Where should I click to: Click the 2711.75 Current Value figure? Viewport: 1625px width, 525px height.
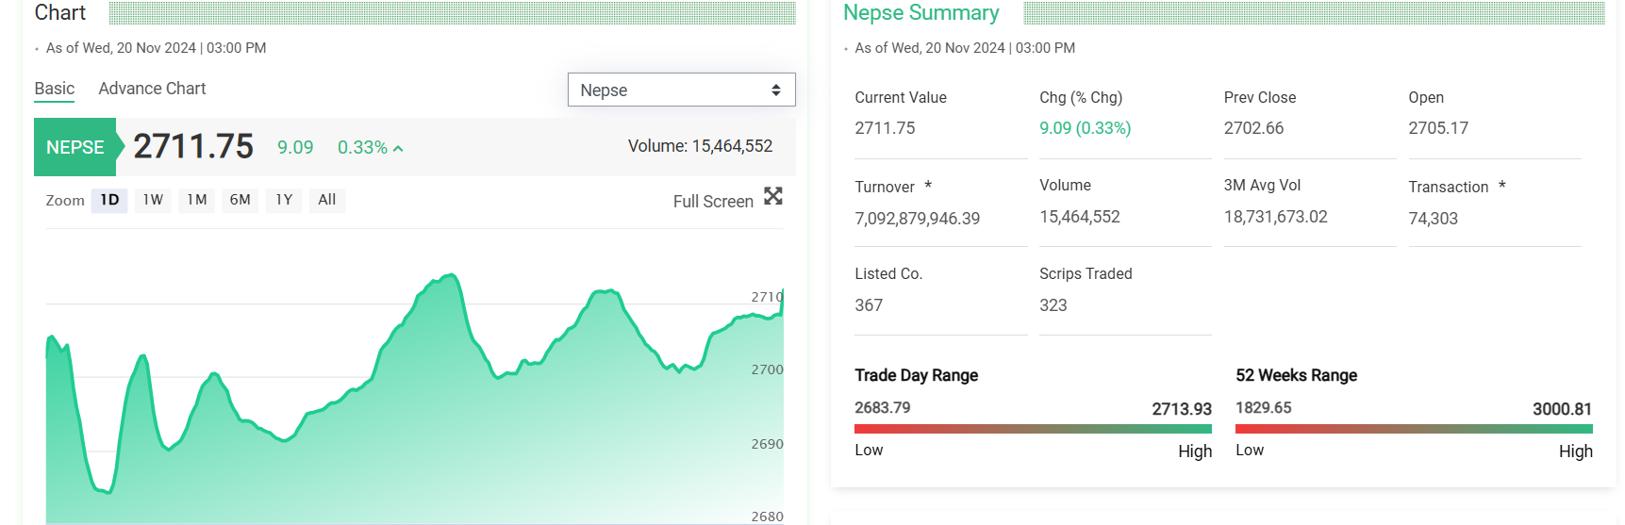tap(885, 128)
